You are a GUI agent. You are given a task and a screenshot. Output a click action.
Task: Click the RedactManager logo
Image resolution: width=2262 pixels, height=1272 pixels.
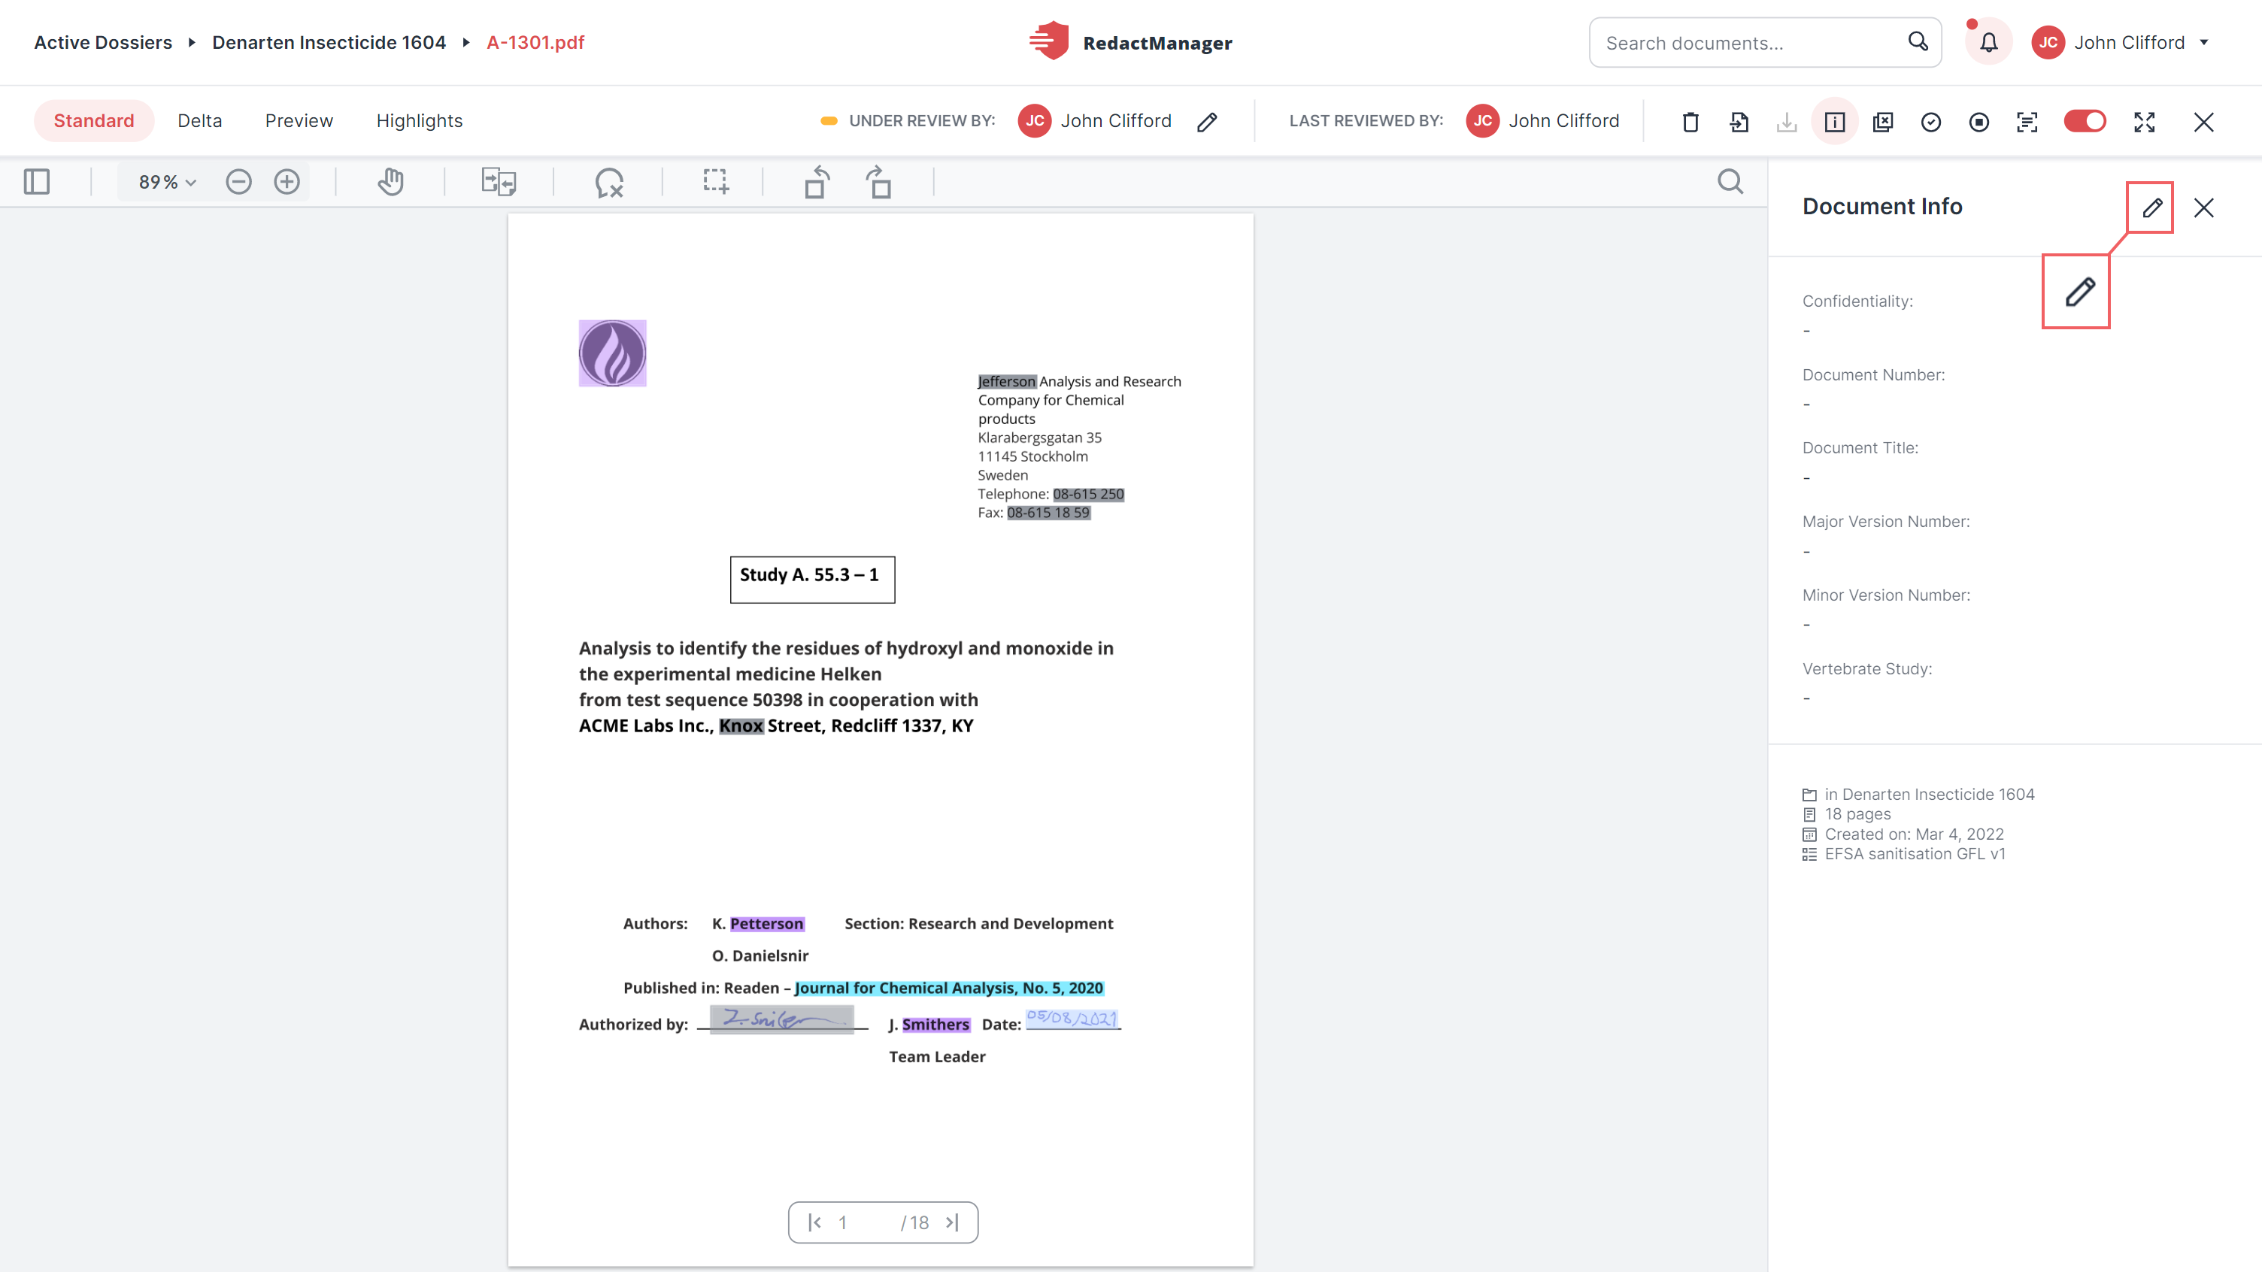click(x=1130, y=41)
